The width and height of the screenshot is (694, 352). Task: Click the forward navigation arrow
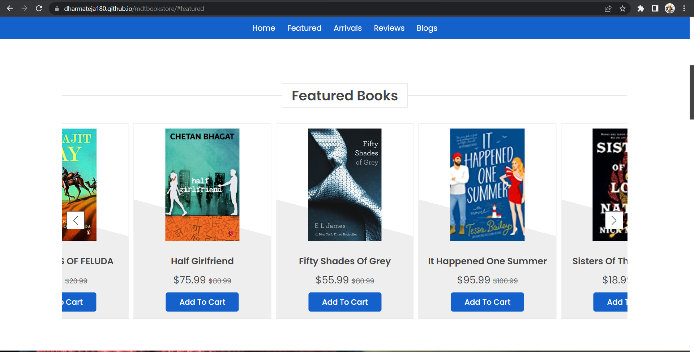coord(24,8)
